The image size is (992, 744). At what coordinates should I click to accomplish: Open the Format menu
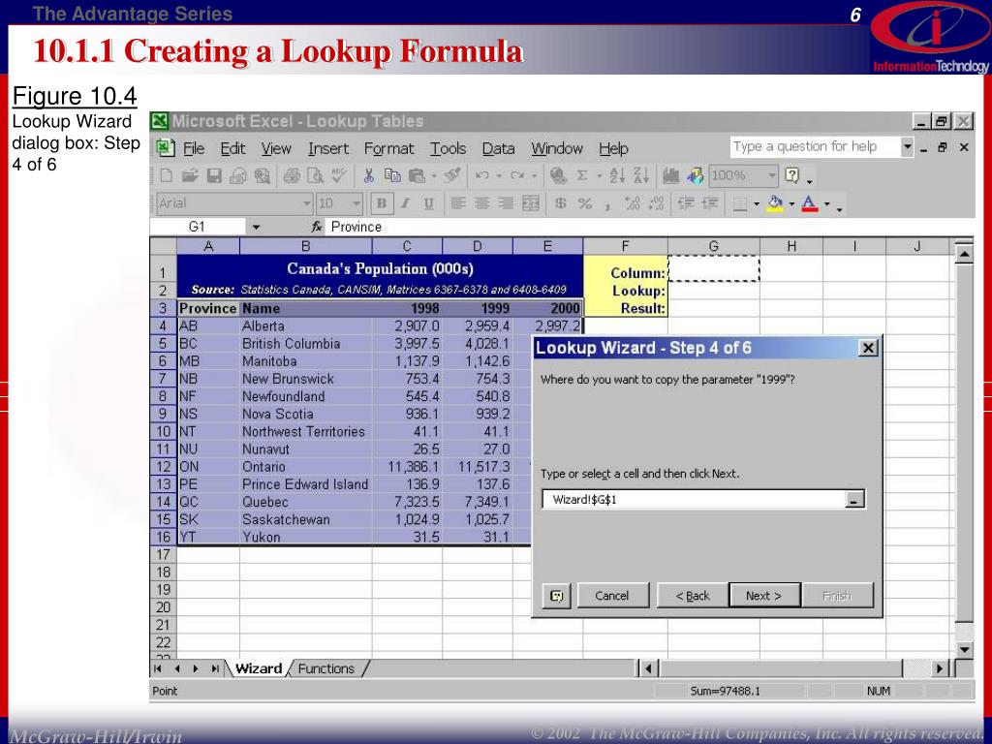coord(388,148)
